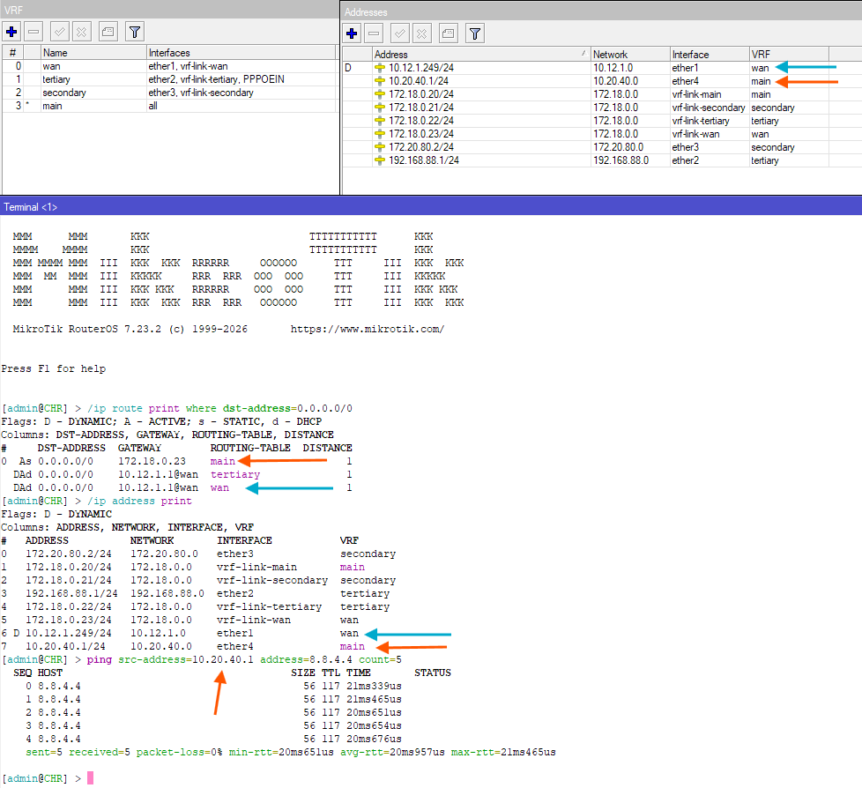Sort VRF table by Interfaces column
This screenshot has height=788, width=862.
click(241, 53)
